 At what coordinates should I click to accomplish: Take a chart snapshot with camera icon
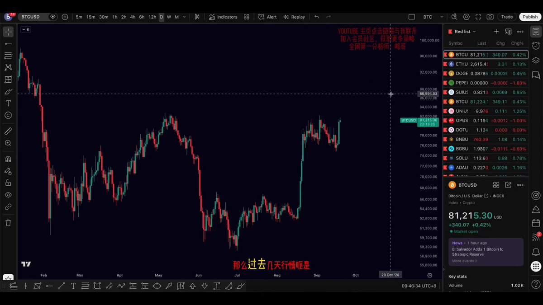coord(490,17)
